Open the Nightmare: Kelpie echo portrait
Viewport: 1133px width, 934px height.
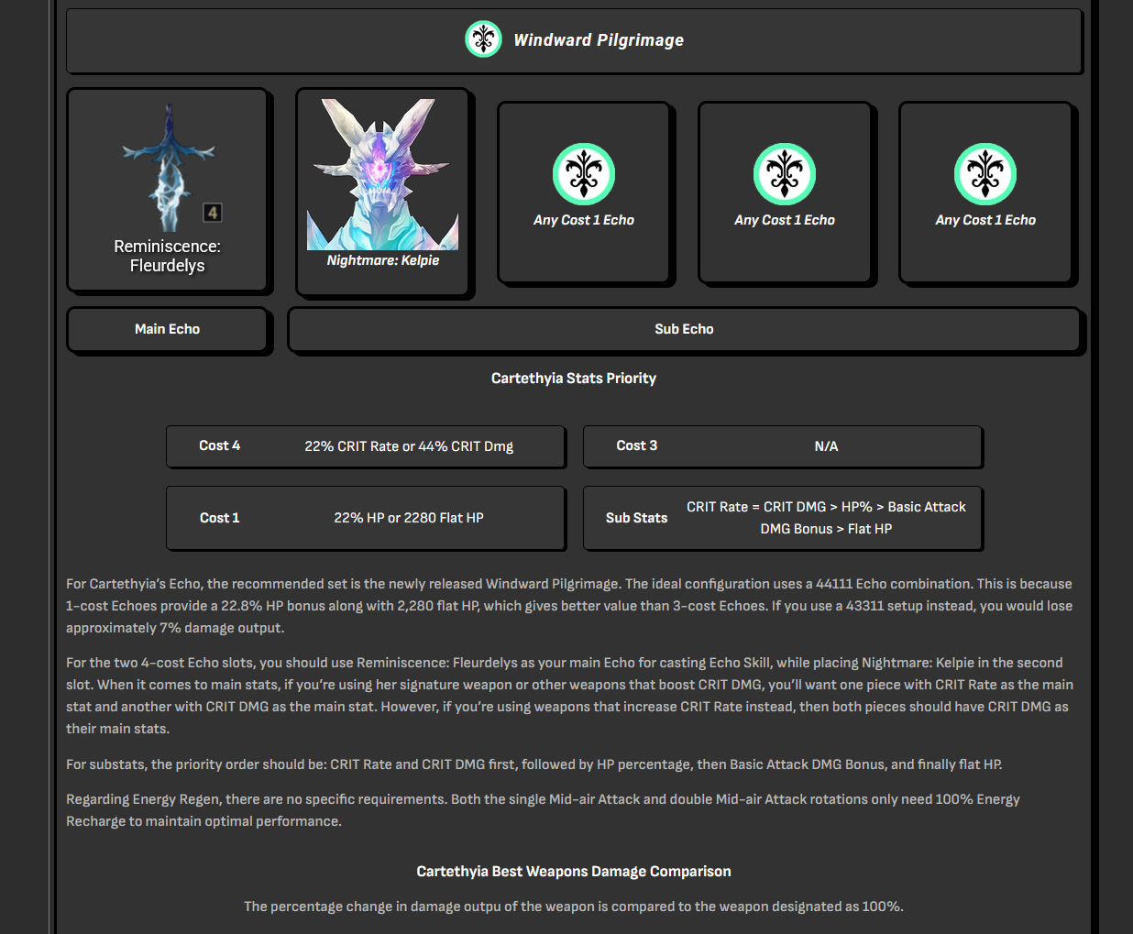tap(383, 174)
